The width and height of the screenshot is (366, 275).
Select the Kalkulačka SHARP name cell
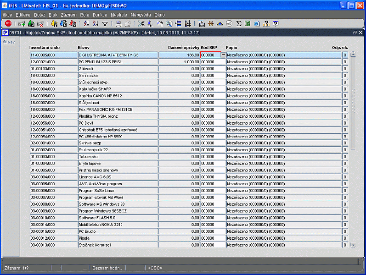pos(118,89)
